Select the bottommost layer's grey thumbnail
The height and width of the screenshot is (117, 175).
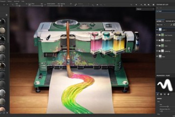[x=160, y=56]
